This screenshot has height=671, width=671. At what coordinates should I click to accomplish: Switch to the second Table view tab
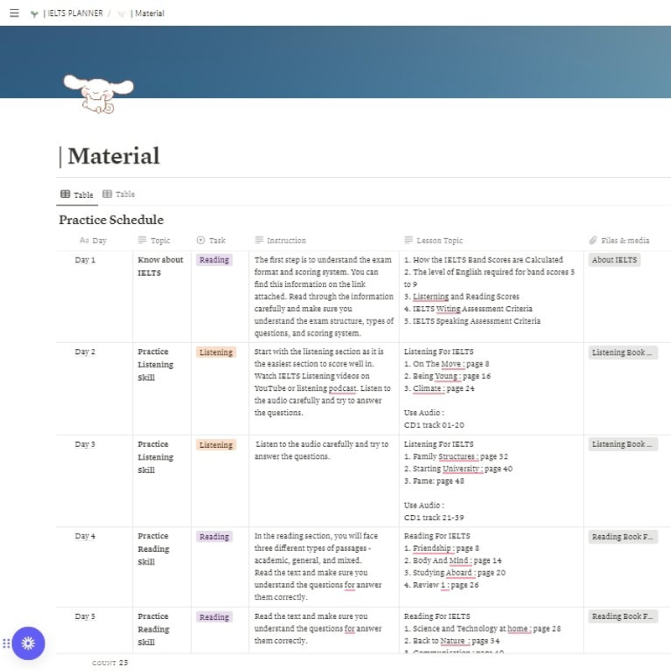coord(120,194)
